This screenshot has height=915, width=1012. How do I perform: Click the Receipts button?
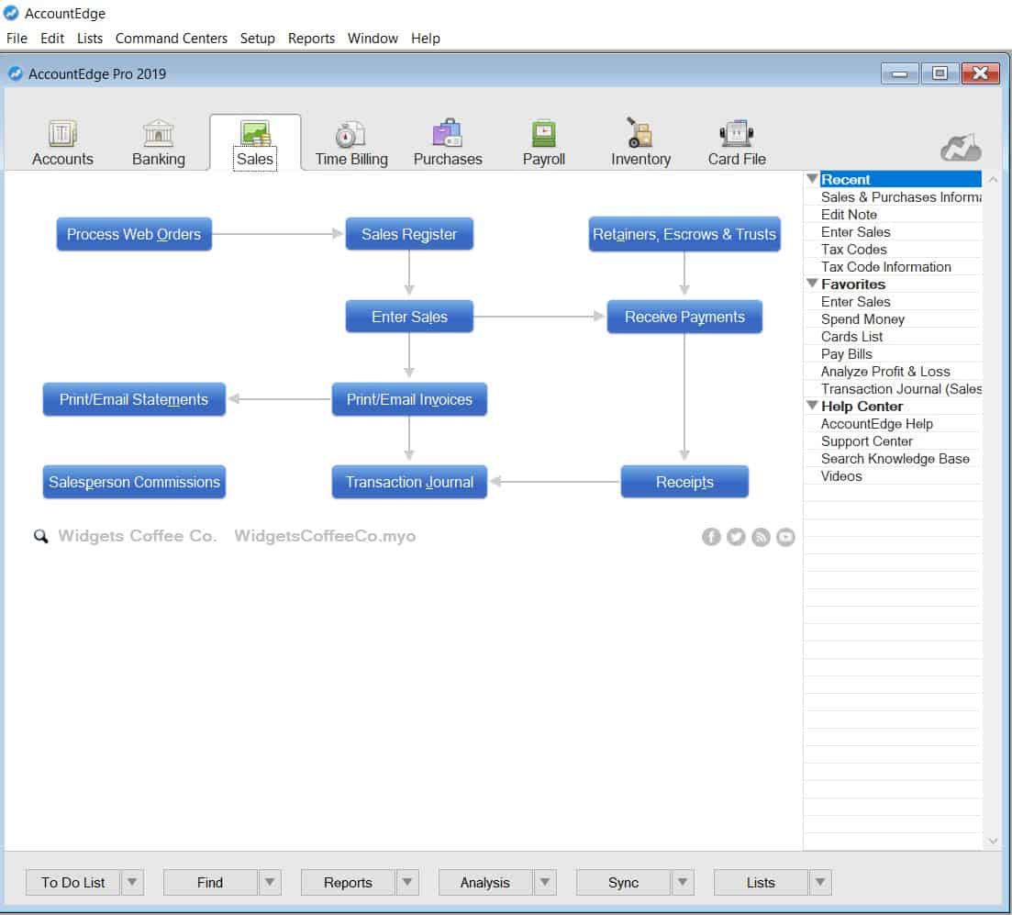684,482
